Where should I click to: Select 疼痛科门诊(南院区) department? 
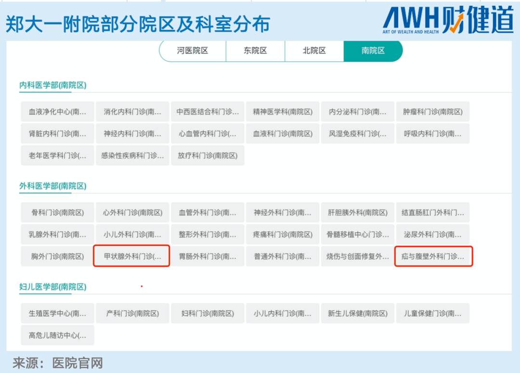click(283, 235)
